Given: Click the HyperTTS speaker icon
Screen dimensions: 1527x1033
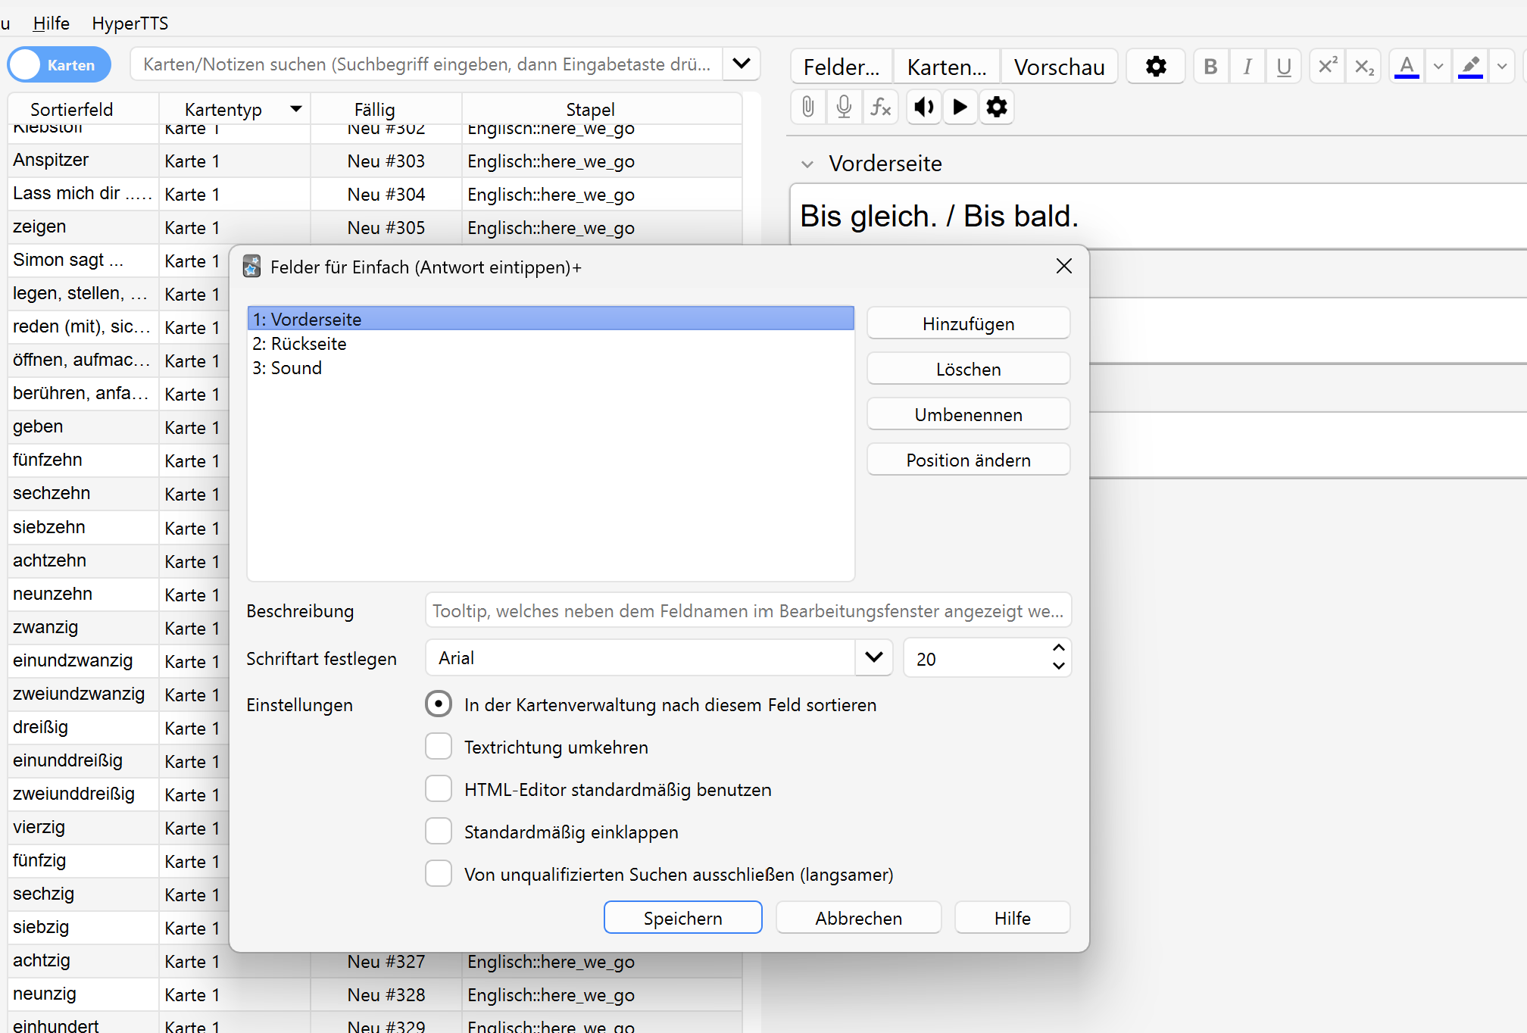Looking at the screenshot, I should 923,107.
